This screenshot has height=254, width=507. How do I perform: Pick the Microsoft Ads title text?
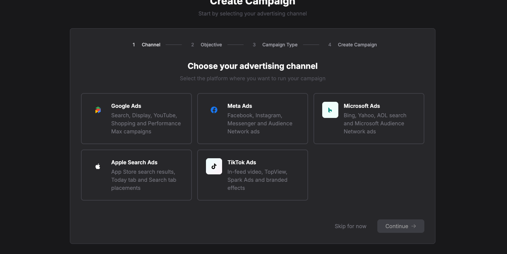362,106
